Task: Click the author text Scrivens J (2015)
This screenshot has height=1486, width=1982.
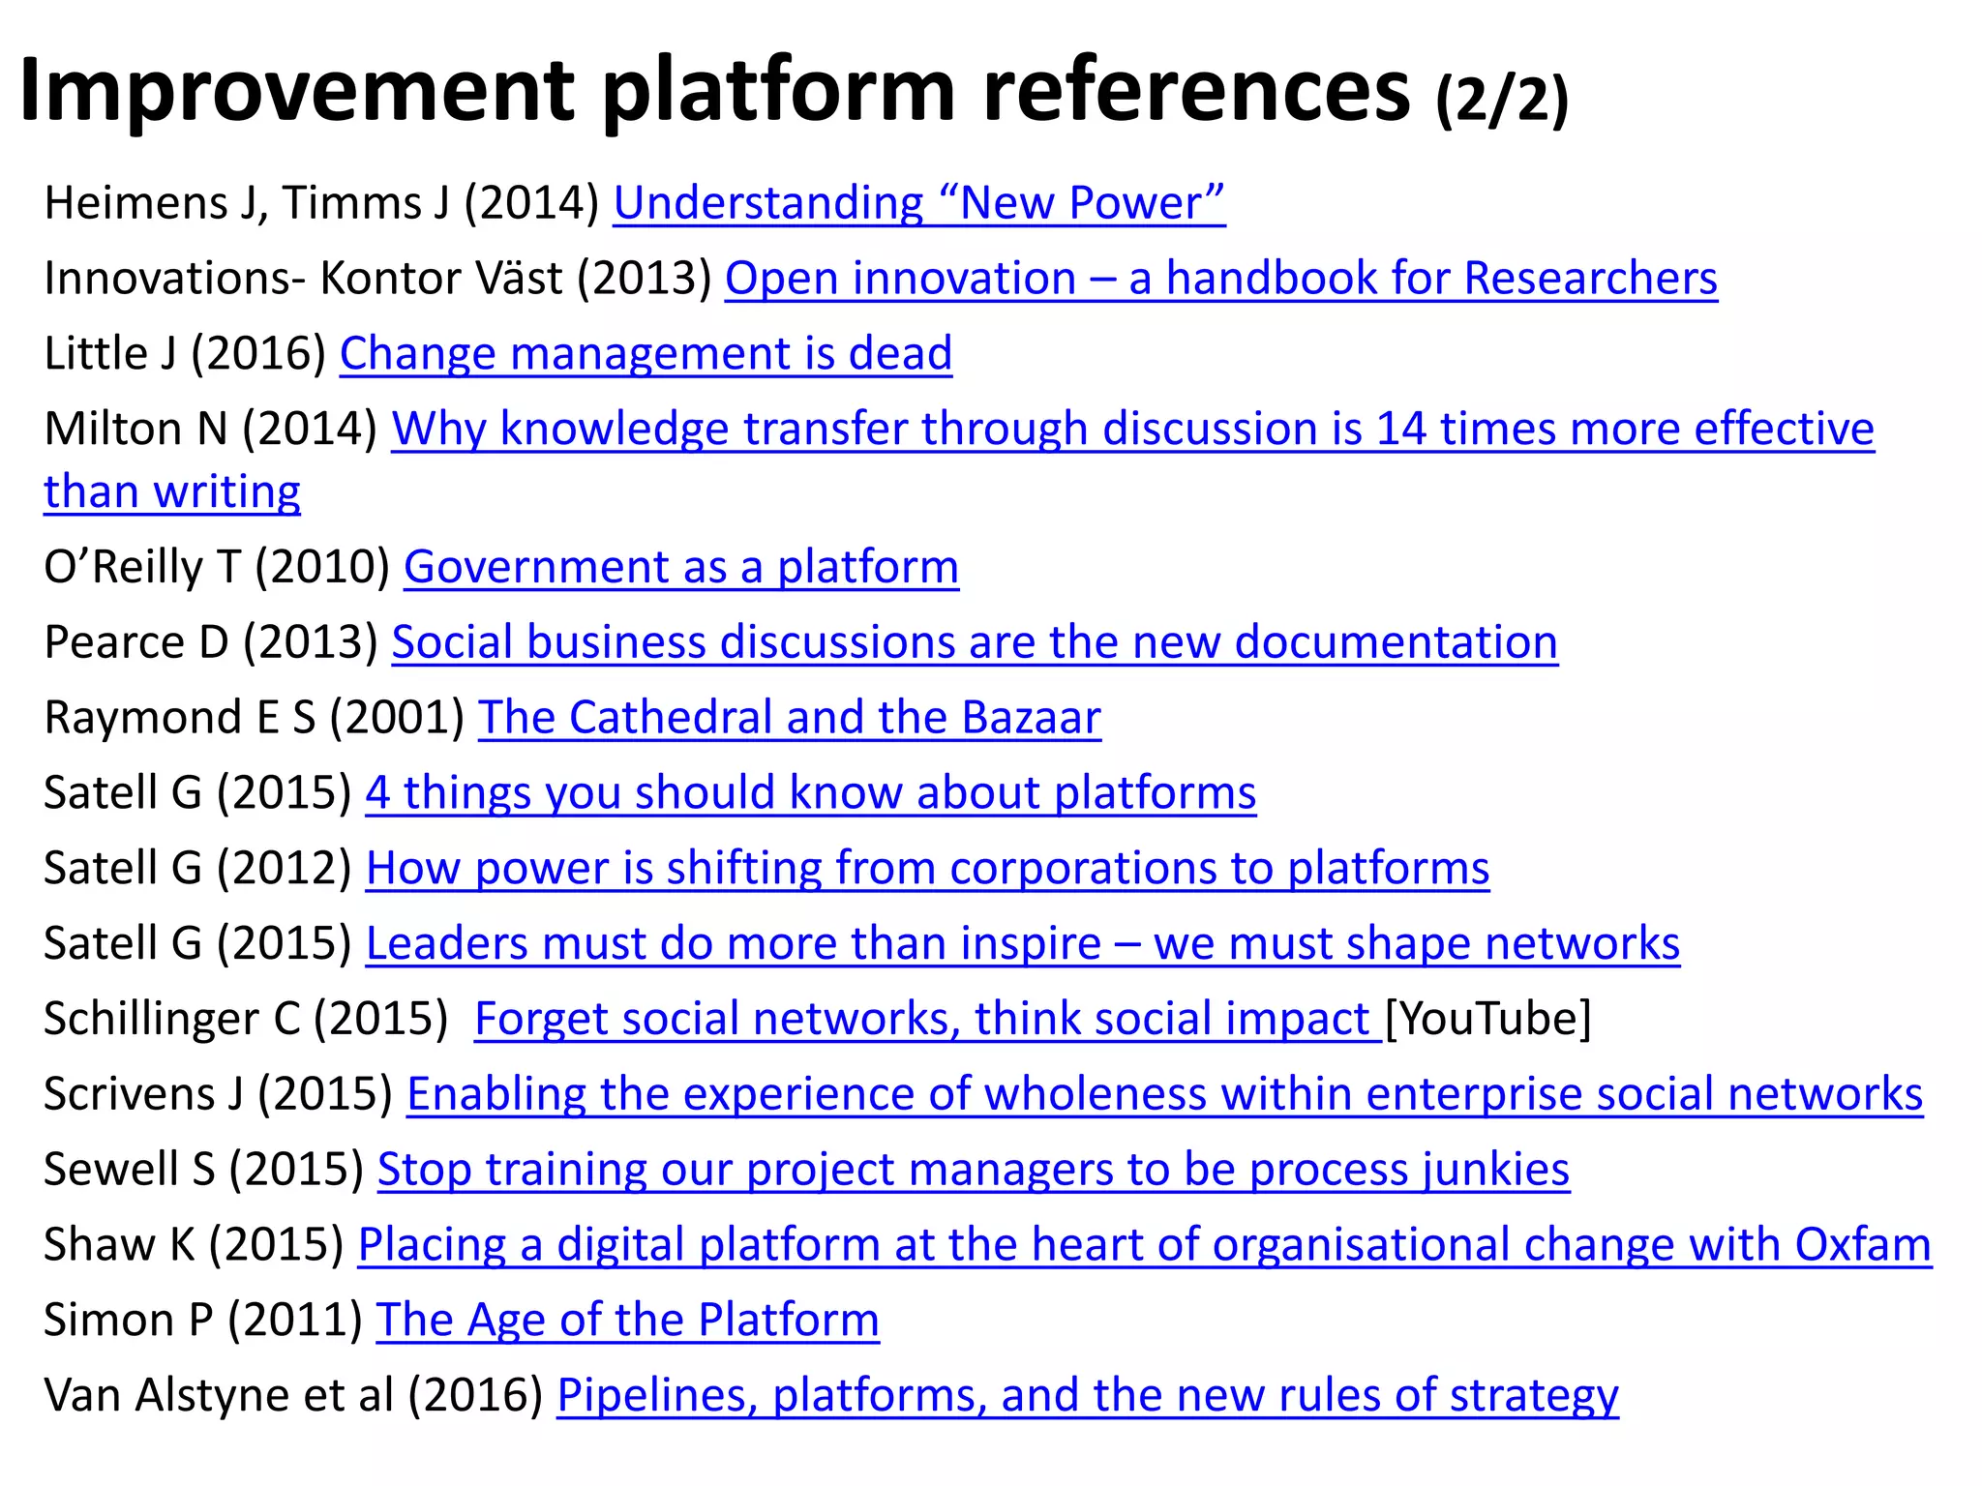Action: (x=219, y=1095)
